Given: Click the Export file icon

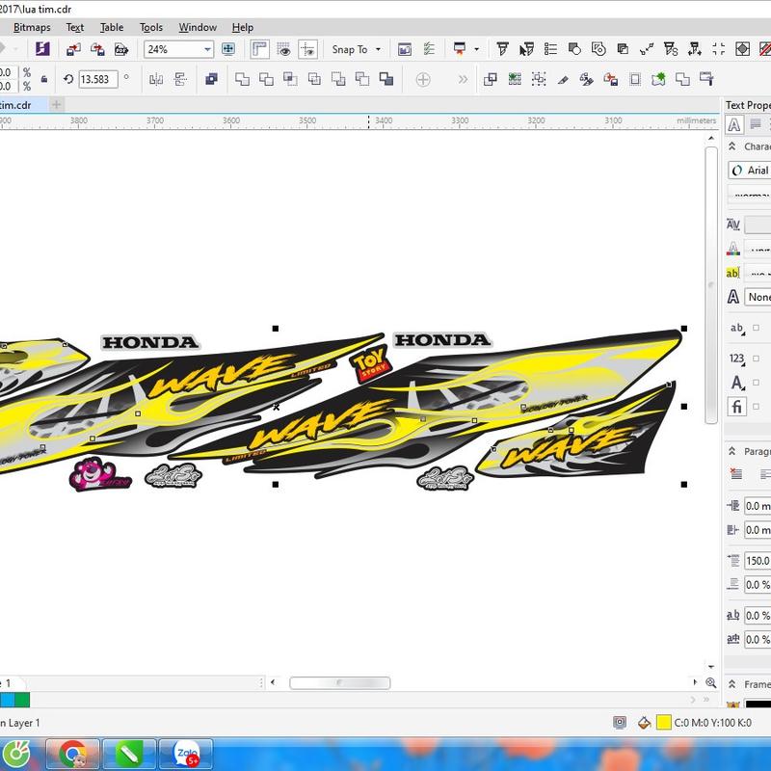Looking at the screenshot, I should (97, 49).
